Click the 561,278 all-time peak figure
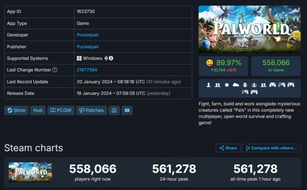307x190 pixels. pyautogui.click(x=255, y=169)
